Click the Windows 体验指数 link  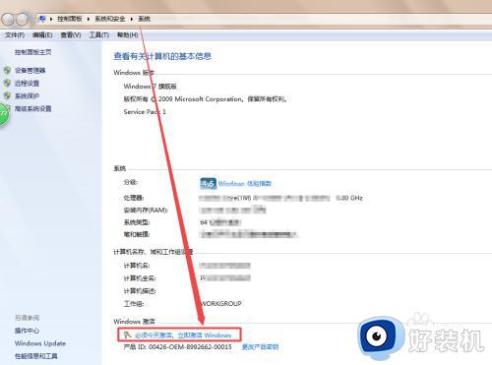click(245, 184)
